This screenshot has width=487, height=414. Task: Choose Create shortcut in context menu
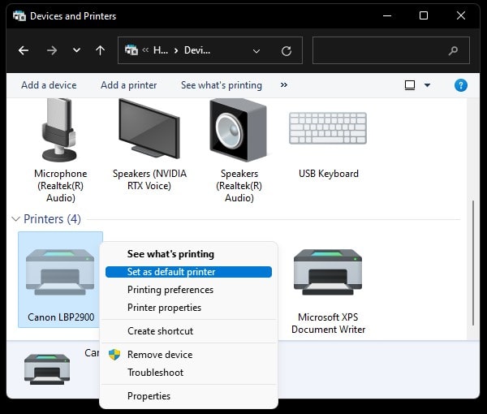[189, 331]
